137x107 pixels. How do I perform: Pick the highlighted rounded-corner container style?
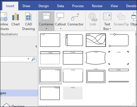[x=50, y=75]
